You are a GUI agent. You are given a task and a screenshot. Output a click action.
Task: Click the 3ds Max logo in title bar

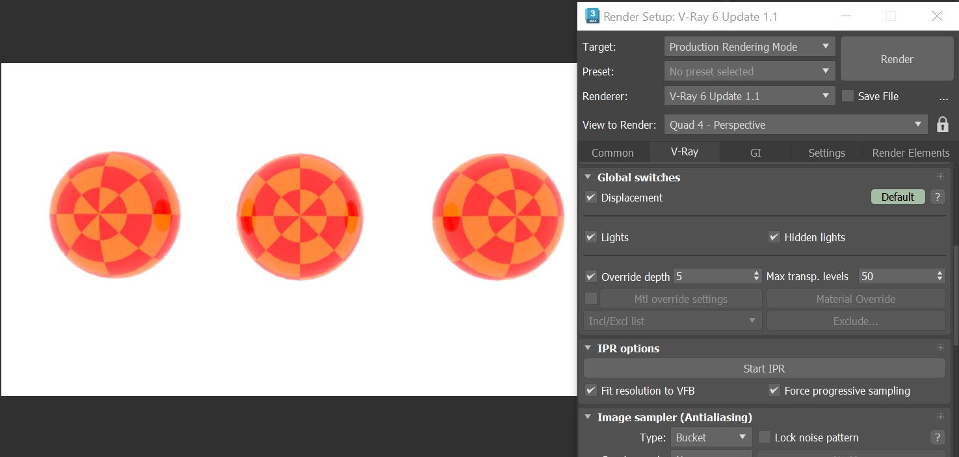click(592, 16)
